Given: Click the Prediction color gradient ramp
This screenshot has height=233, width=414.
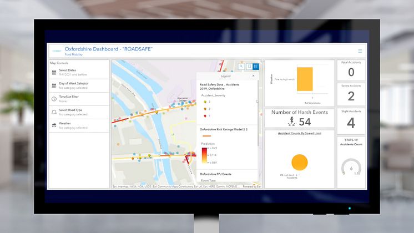Looking at the screenshot, I should click(x=204, y=156).
